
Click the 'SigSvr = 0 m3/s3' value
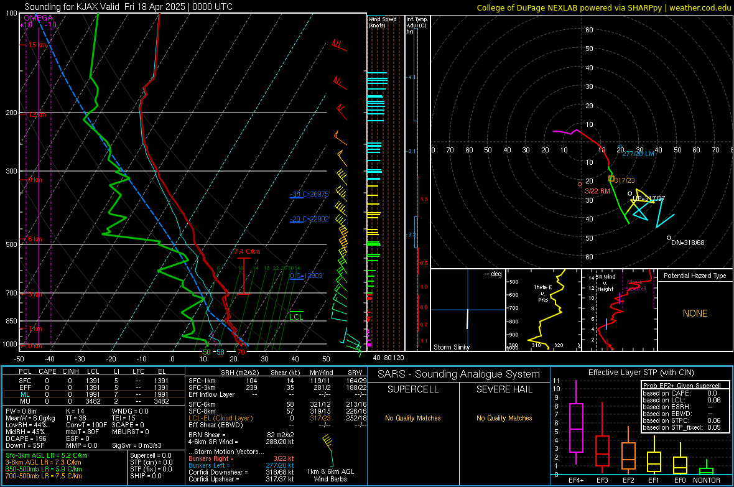tap(137, 445)
